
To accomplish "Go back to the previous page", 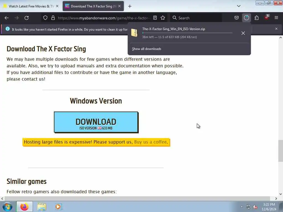I will [7, 18].
